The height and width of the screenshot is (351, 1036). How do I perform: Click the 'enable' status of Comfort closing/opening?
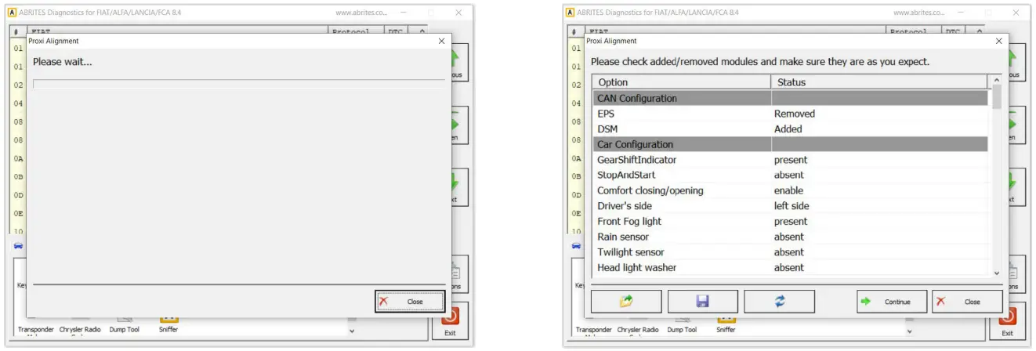789,190
